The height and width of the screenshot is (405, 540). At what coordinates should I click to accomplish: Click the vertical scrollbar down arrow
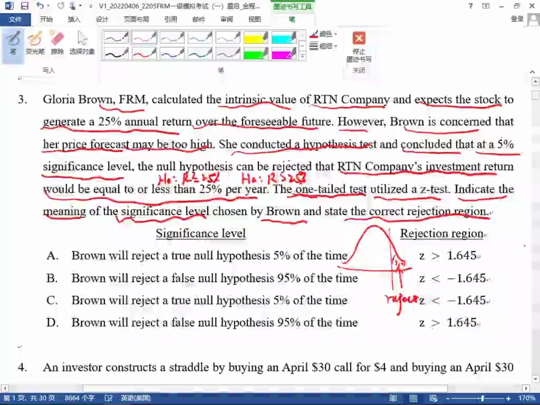(x=535, y=379)
